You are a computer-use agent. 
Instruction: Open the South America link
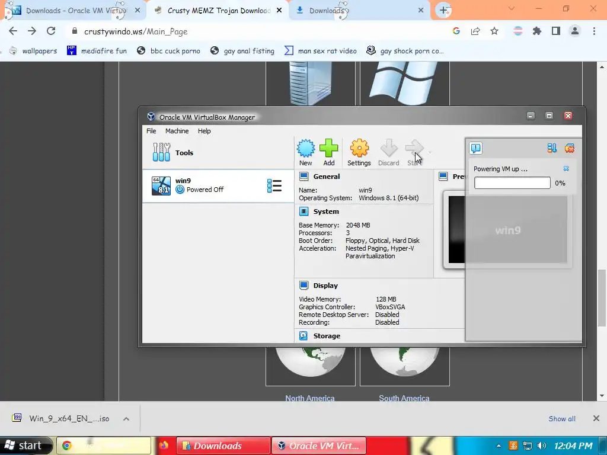coord(404,398)
